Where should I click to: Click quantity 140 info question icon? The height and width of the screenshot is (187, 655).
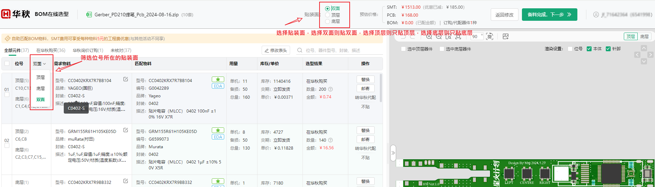coord(330,140)
